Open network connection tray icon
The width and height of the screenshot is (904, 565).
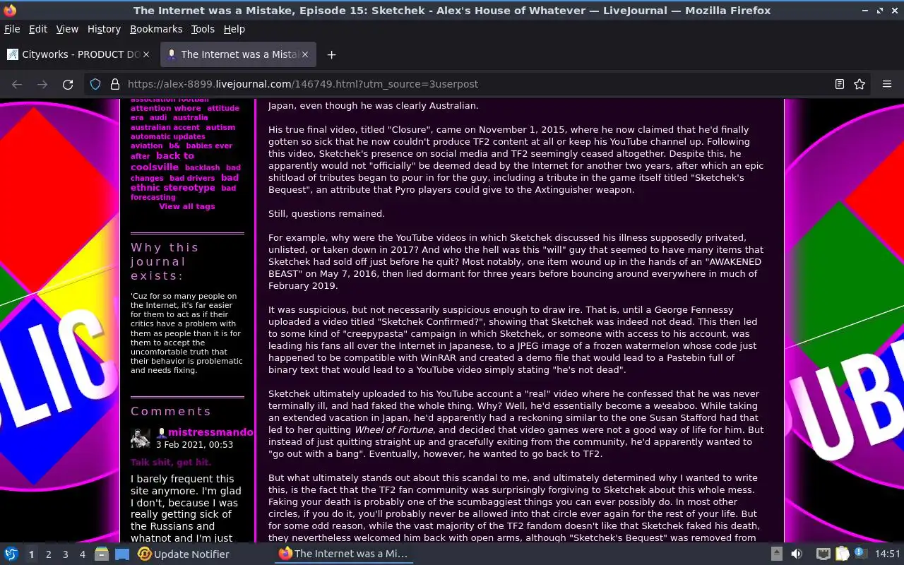point(823,554)
